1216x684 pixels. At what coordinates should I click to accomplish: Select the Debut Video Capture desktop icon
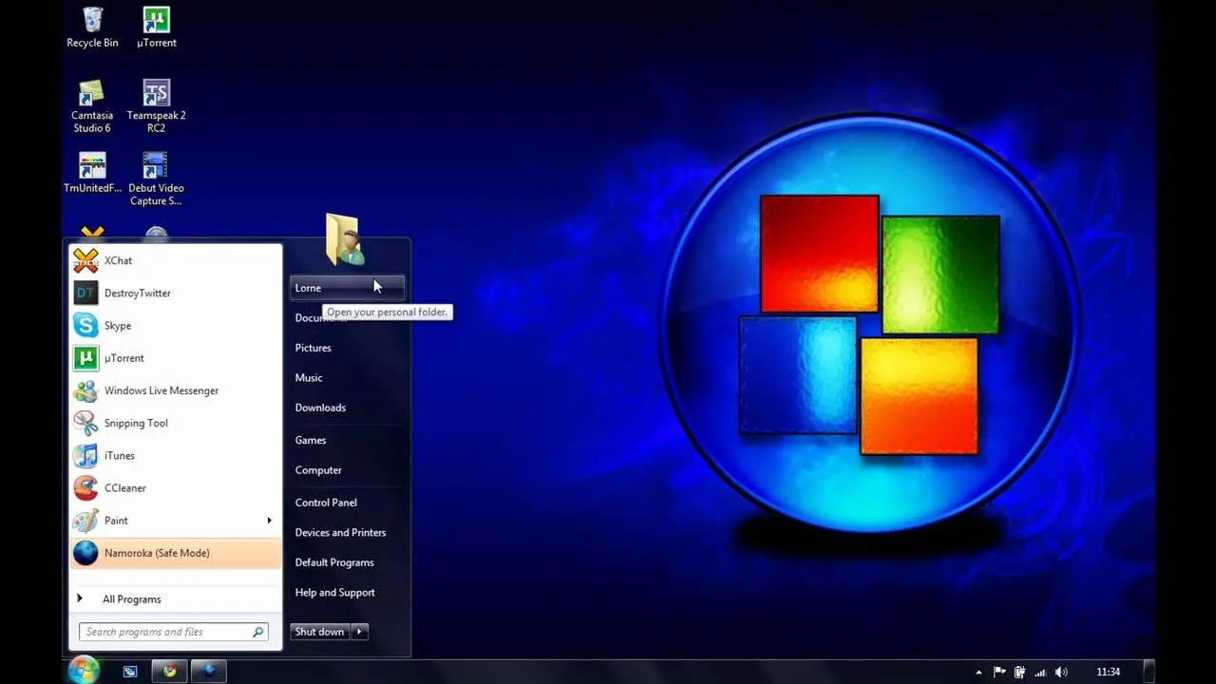[156, 180]
